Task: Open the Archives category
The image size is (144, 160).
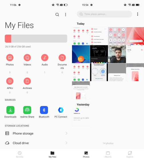Action: point(27,81)
